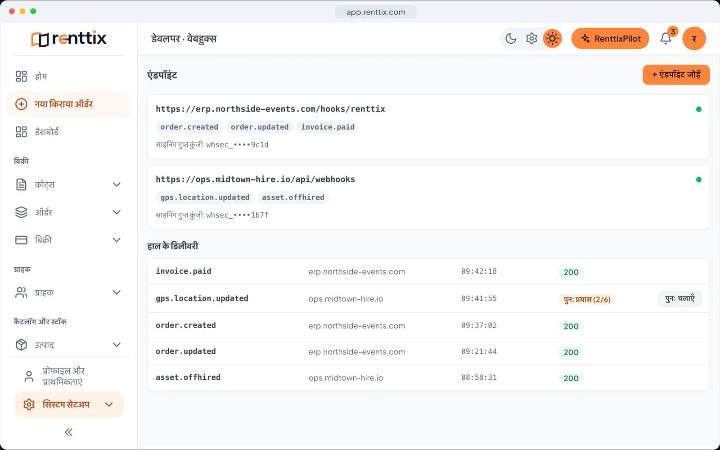Click + एंडपॉइंट जोड़ें button
Image resolution: width=720 pixels, height=450 pixels.
(676, 75)
